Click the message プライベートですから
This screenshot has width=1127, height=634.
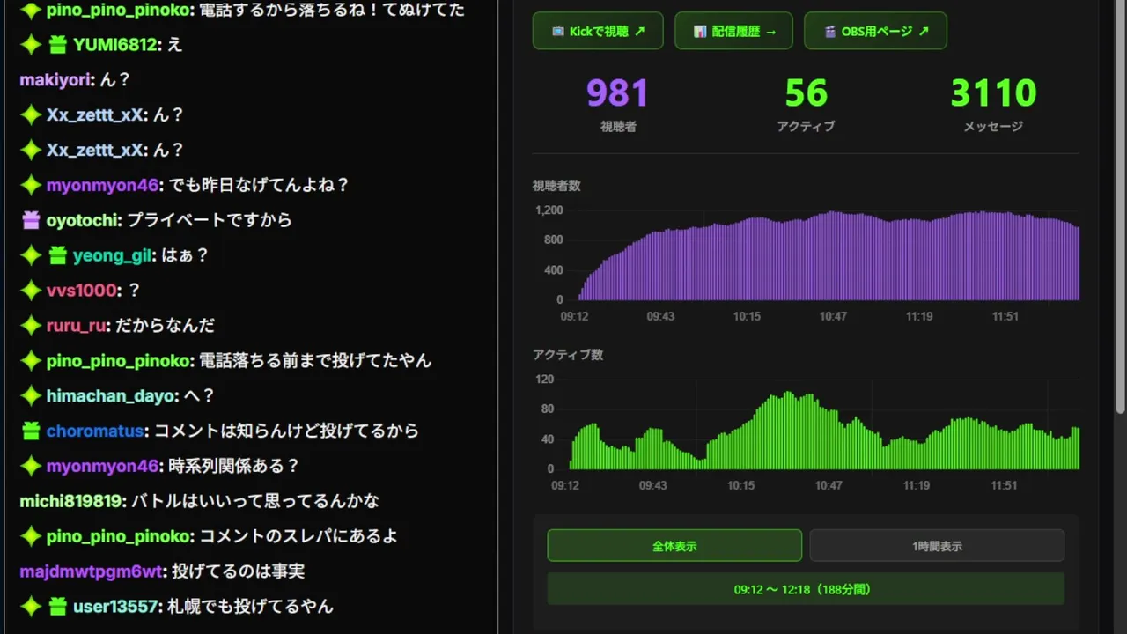point(210,220)
